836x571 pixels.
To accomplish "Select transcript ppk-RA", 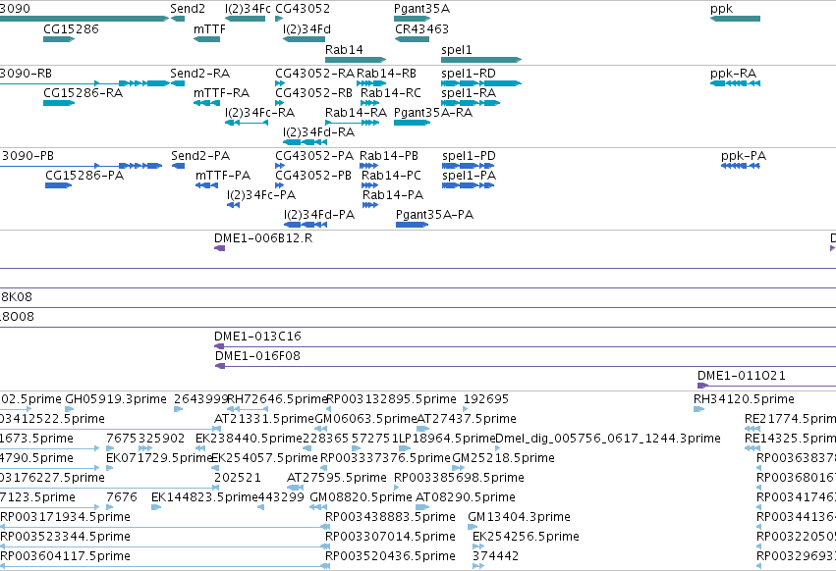I will pos(735,83).
